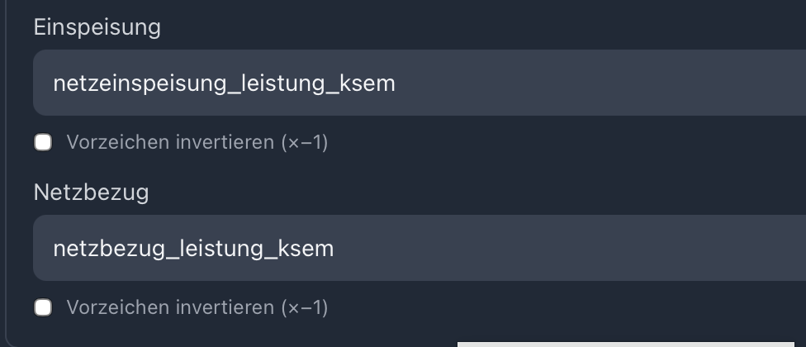Click the Netzbezug field label
The width and height of the screenshot is (806, 347).
(x=92, y=193)
